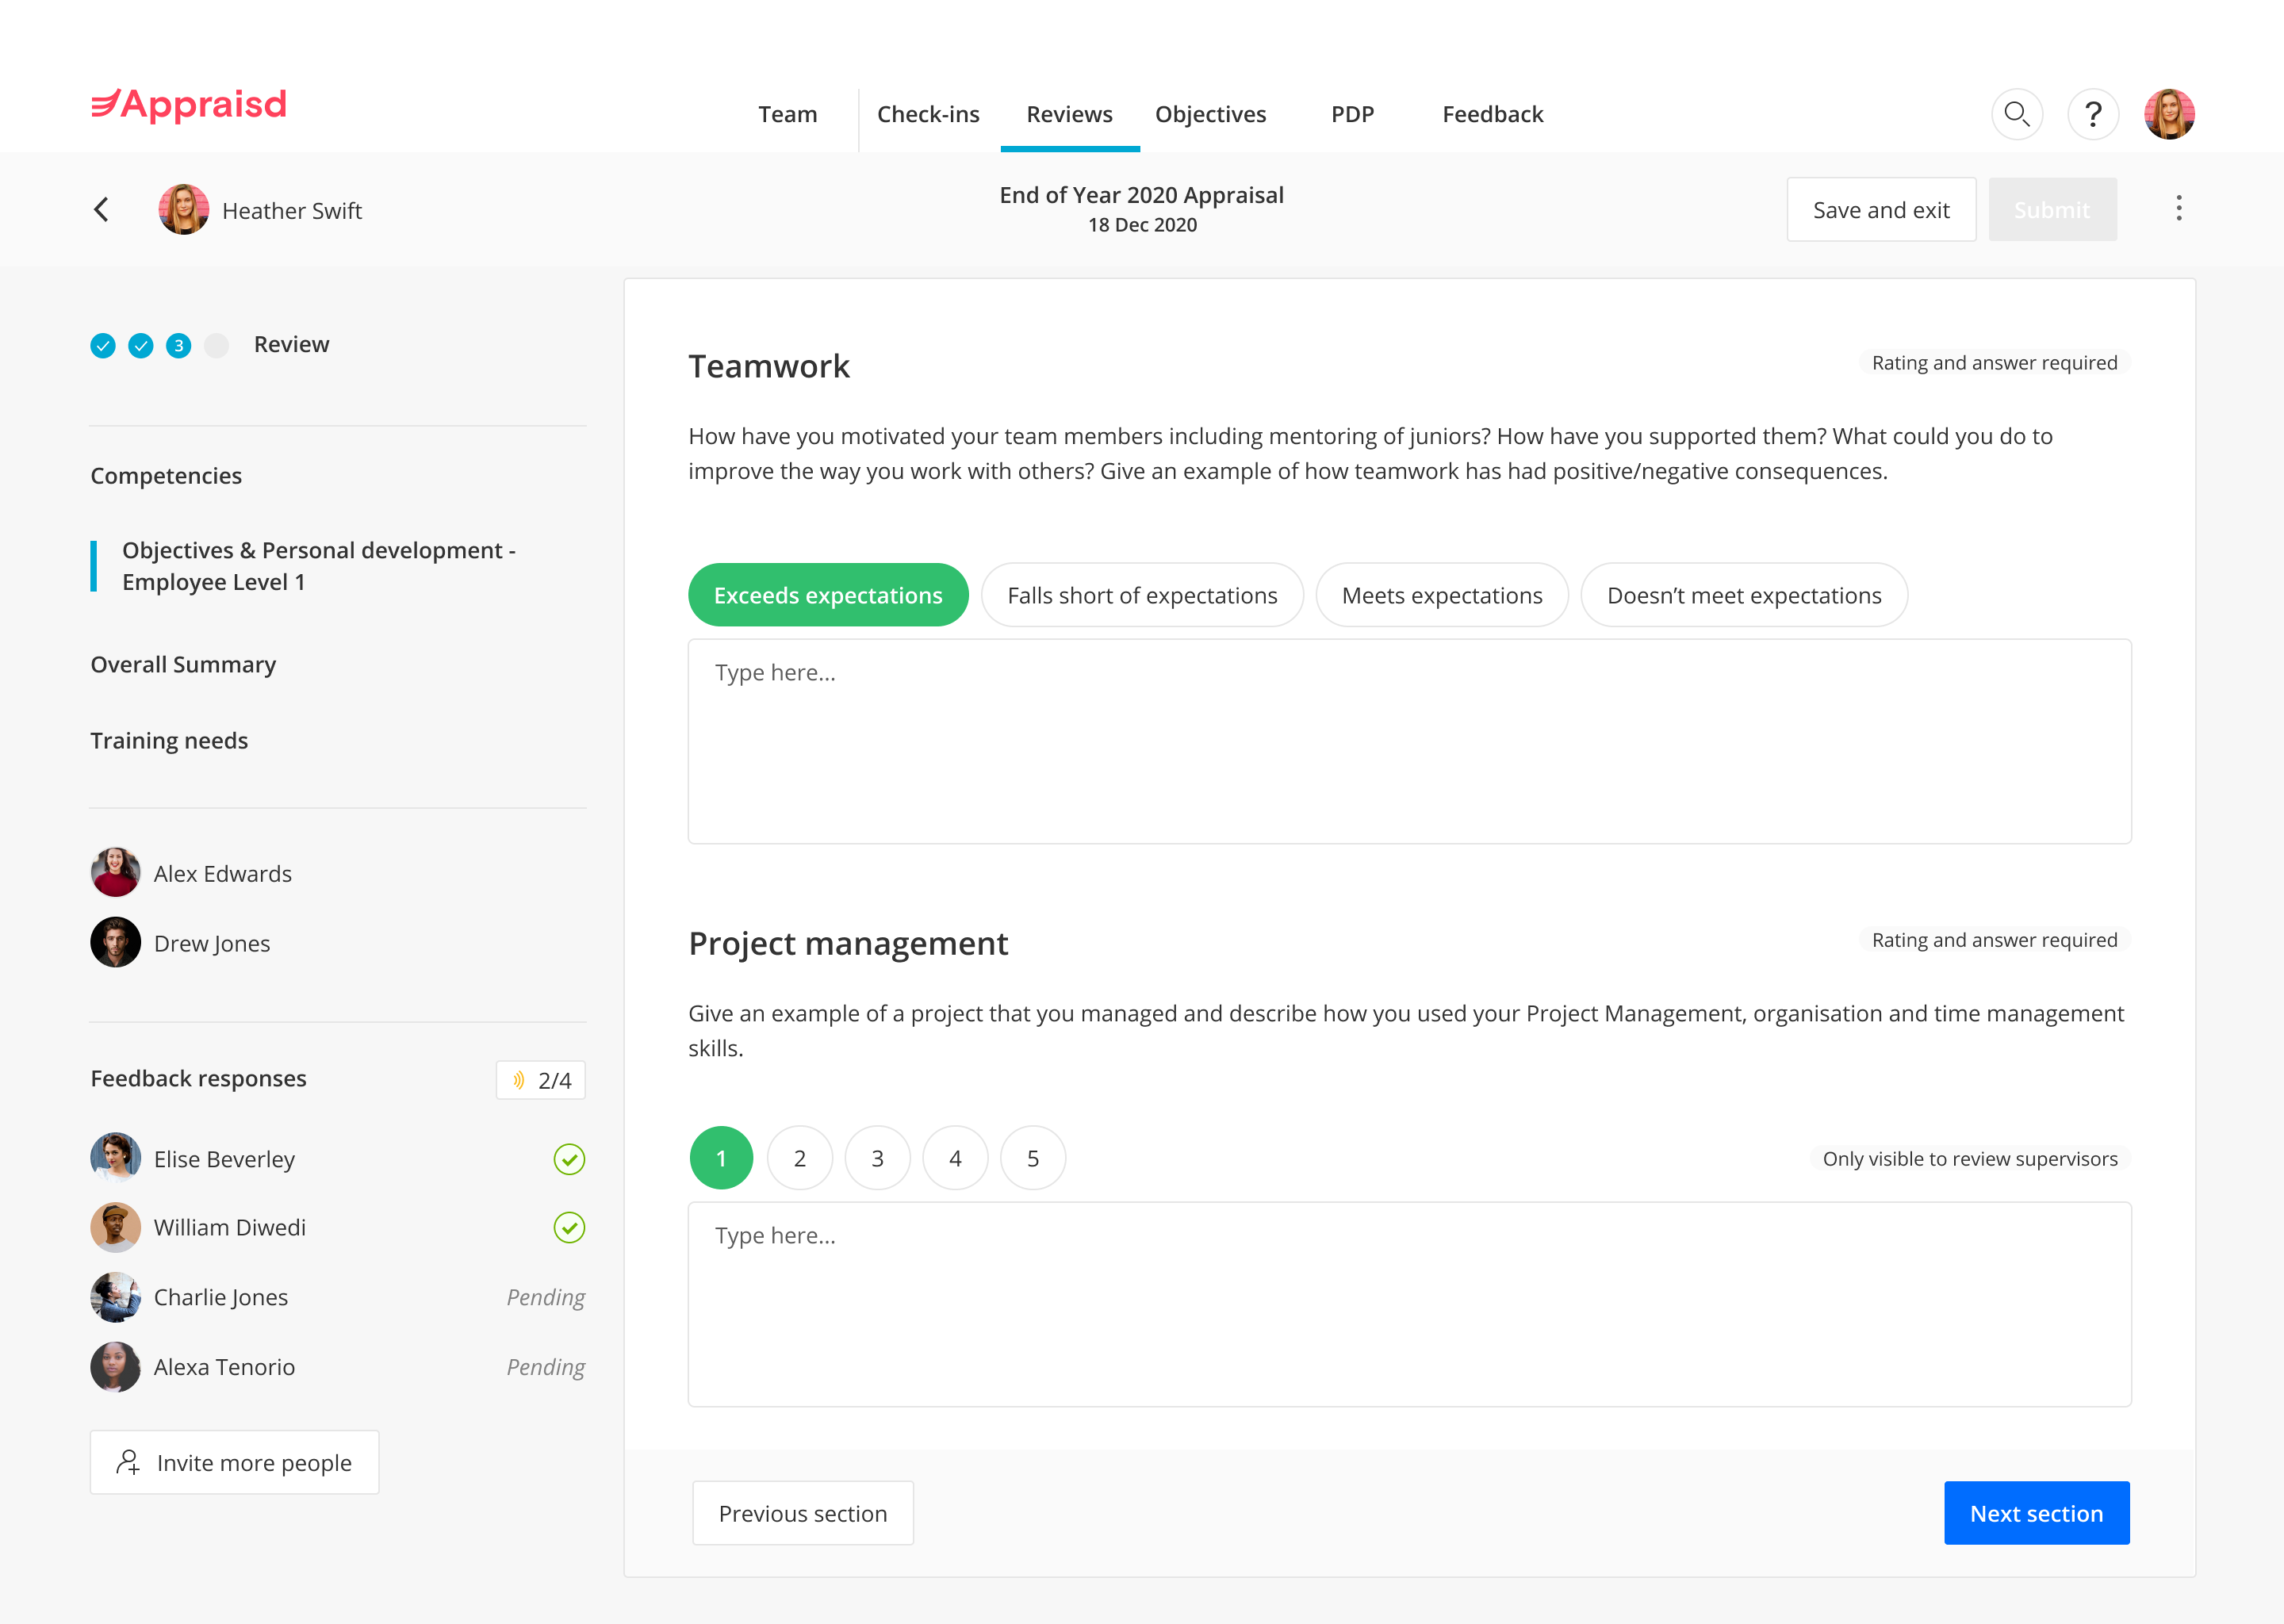This screenshot has height=1624, width=2284.
Task: Click Next section to continue
Action: 2036,1513
